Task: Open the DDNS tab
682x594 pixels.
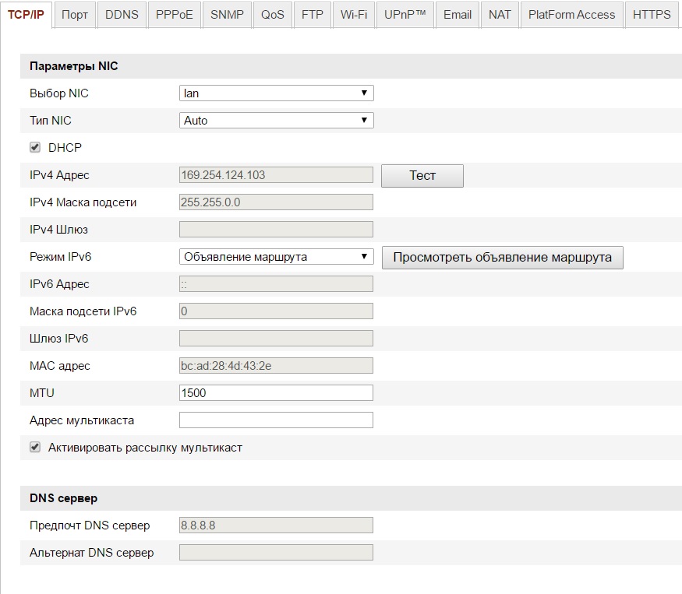Action: [x=121, y=15]
